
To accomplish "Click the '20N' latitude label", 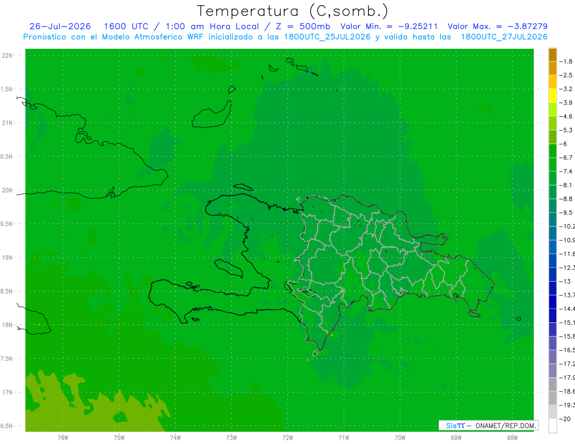I will click(7, 190).
